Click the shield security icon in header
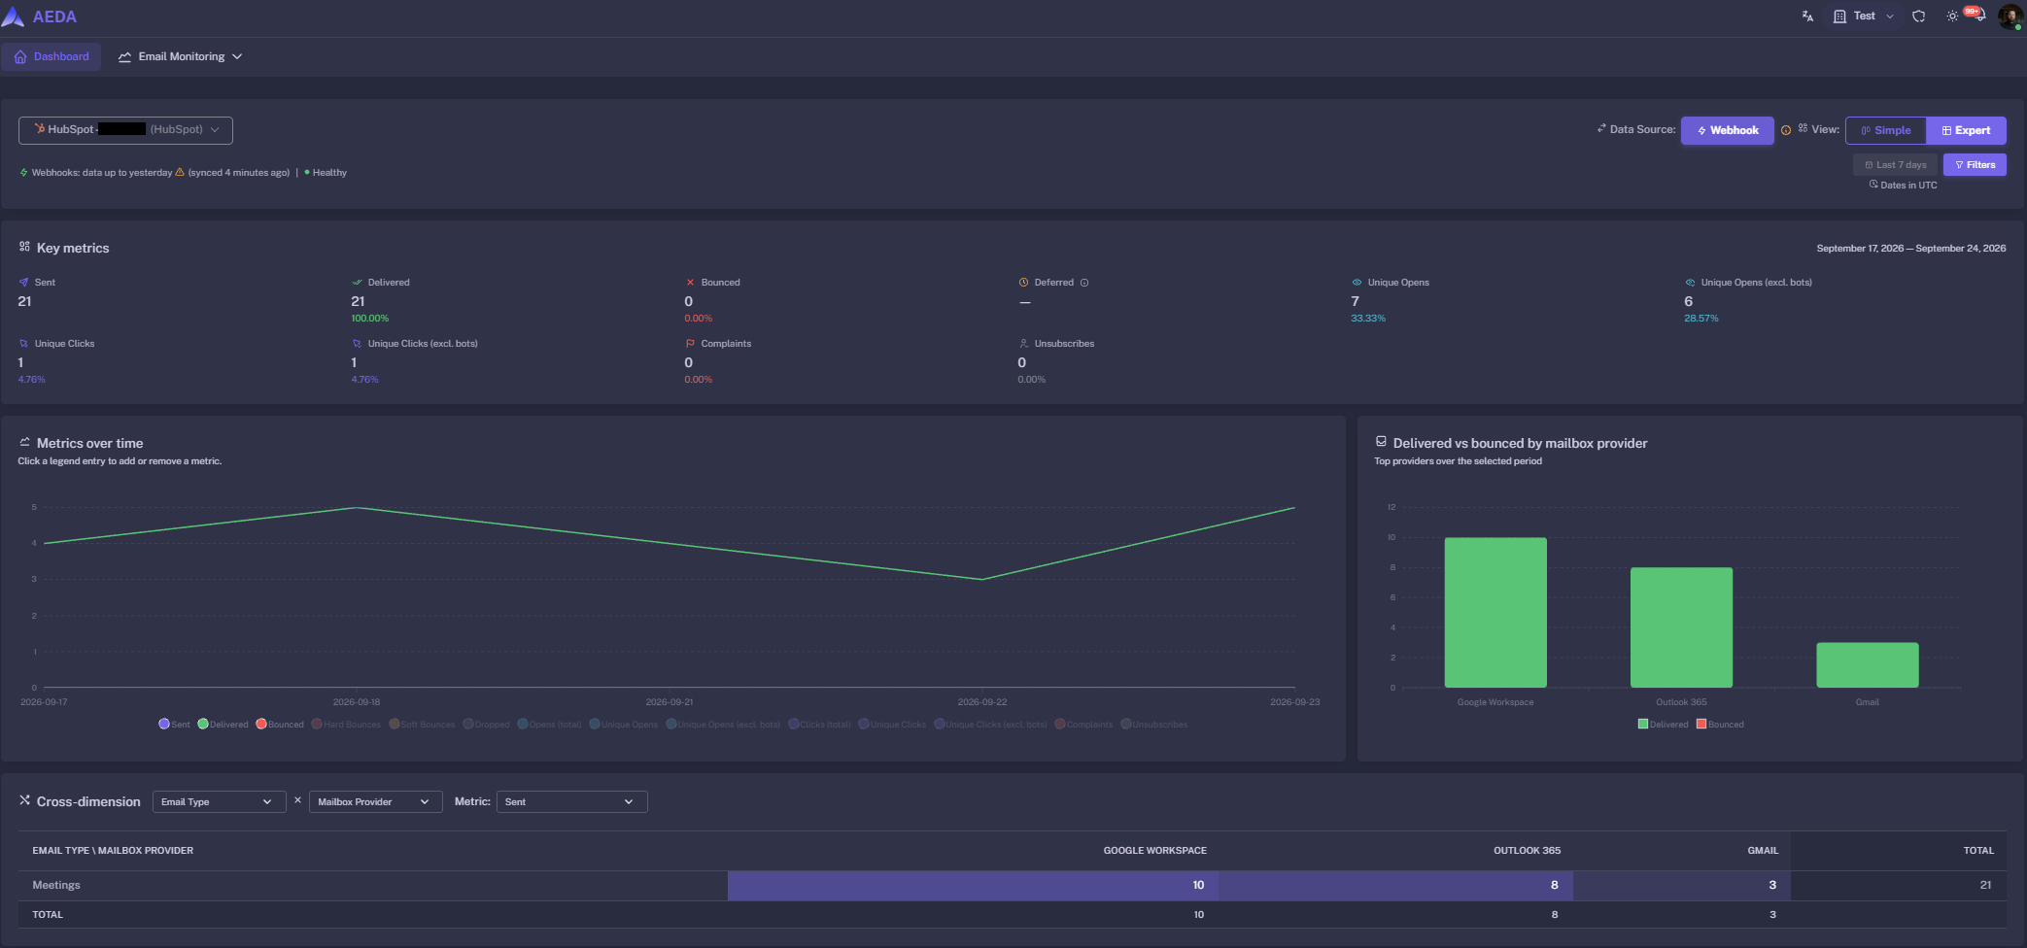The height and width of the screenshot is (948, 2027). (x=1918, y=17)
